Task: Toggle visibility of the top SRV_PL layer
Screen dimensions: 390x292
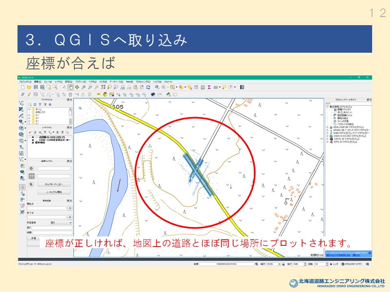Action: (33, 137)
